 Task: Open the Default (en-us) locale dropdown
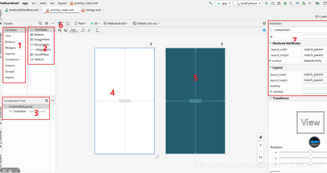pos(146,23)
